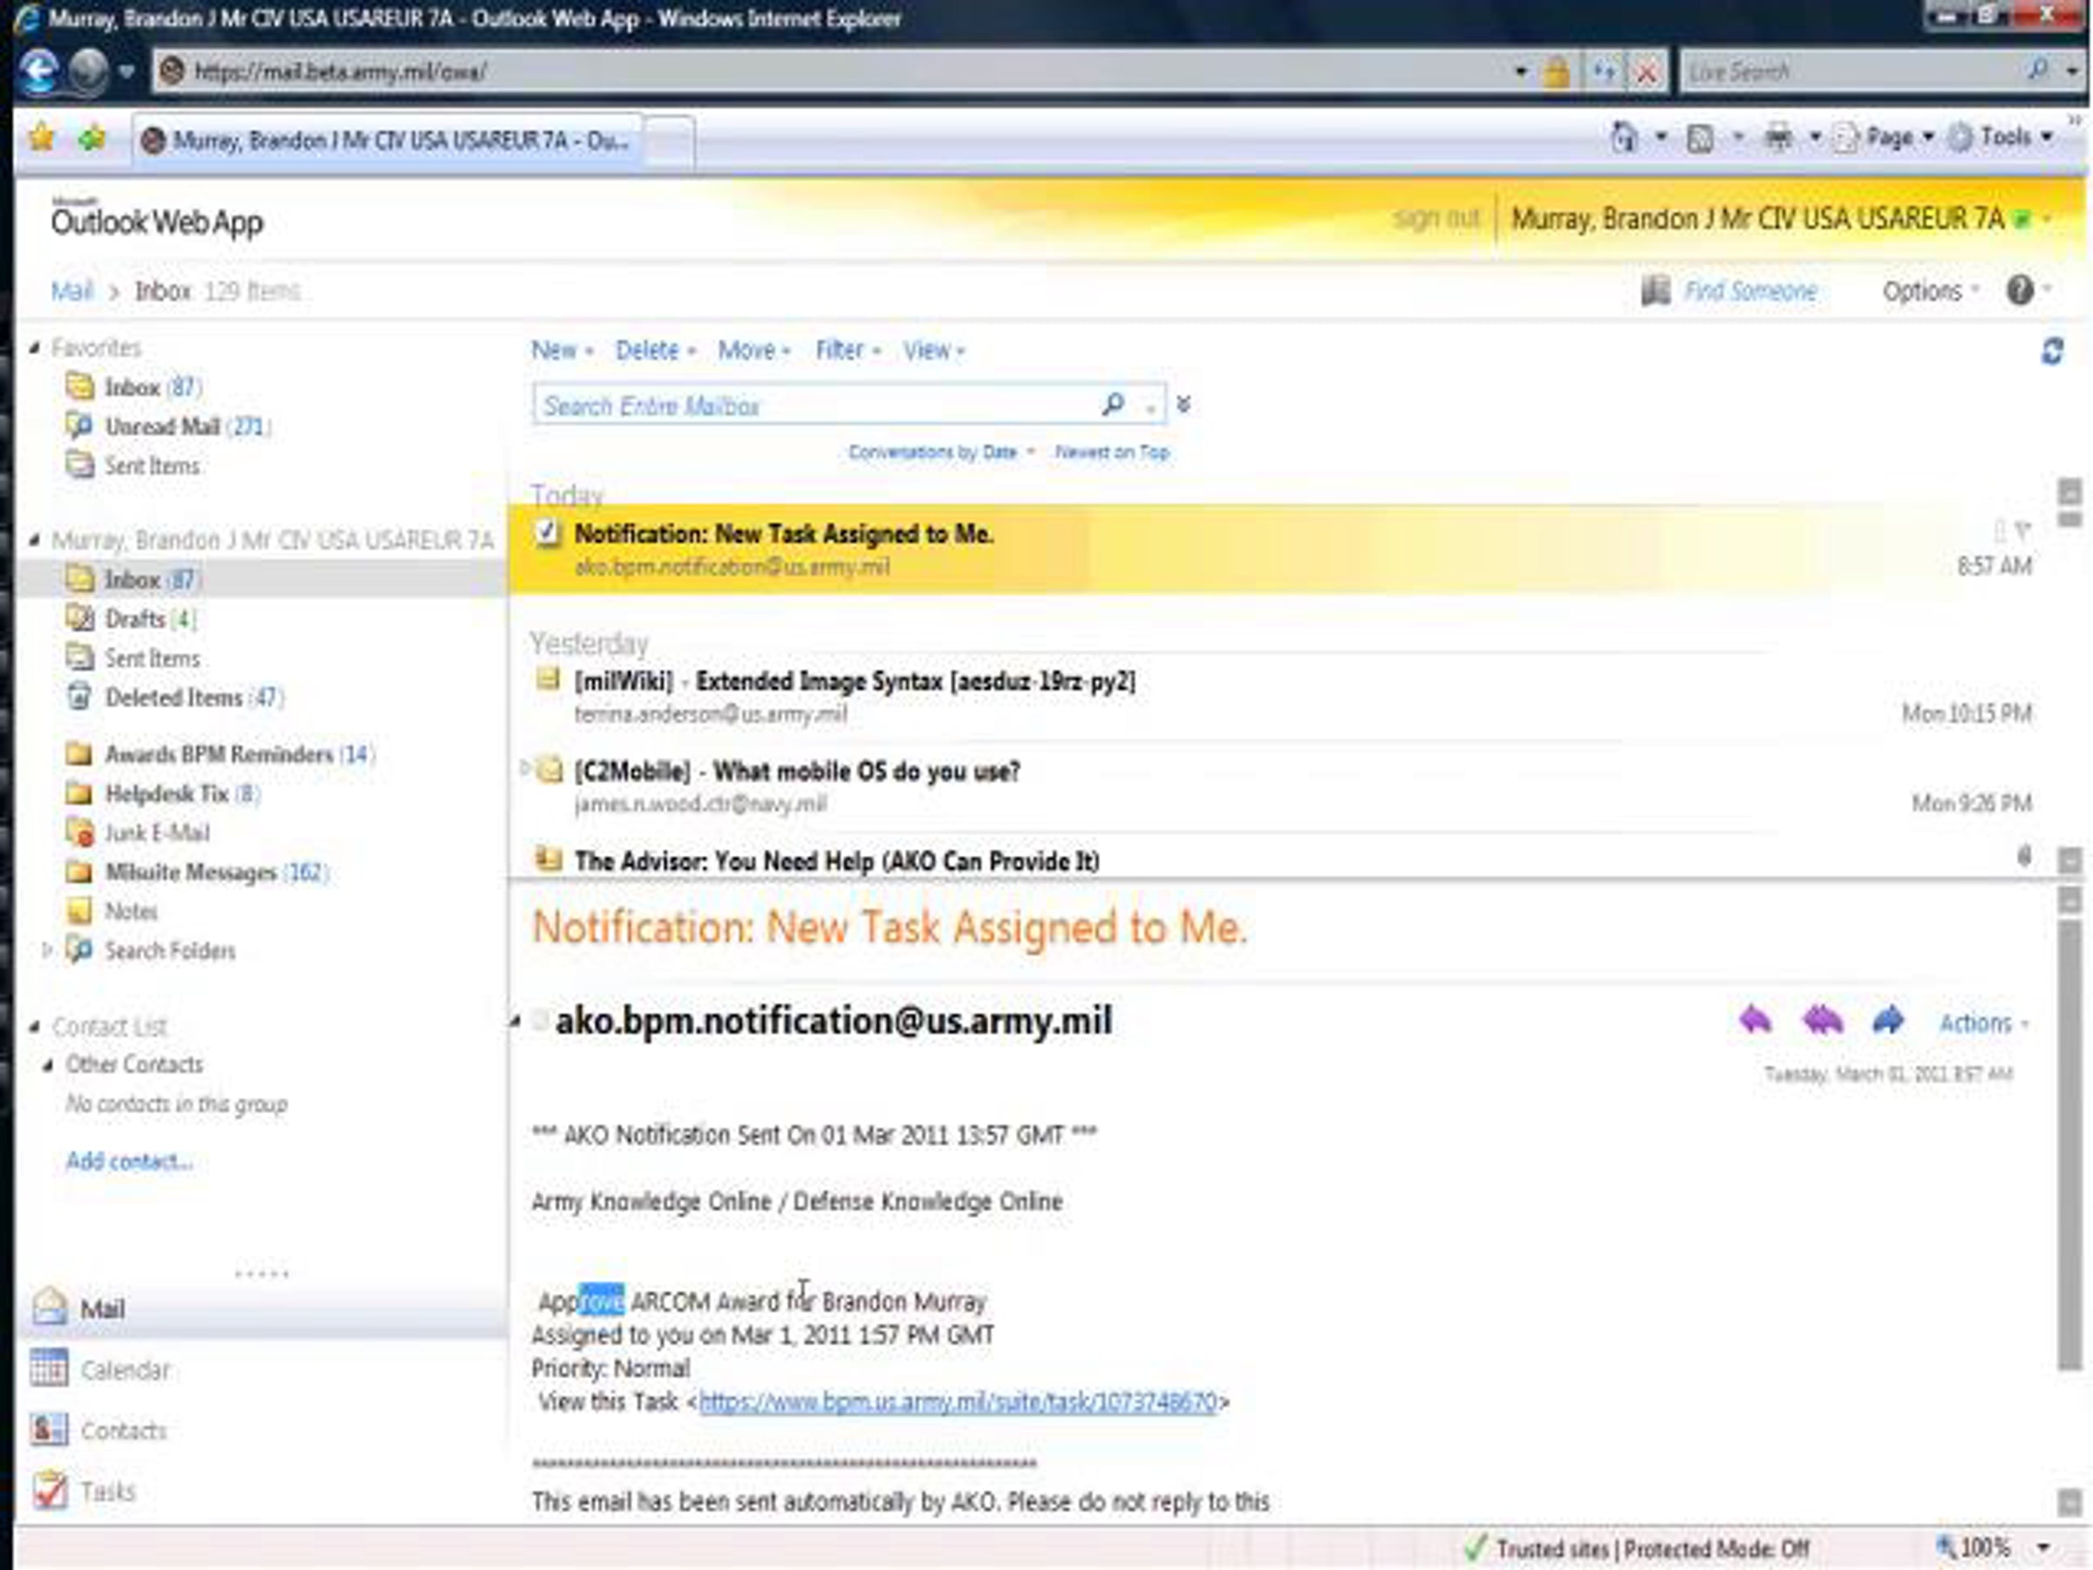Expand the C2Mobile conversation thread
Screen dimensions: 2093x1570
(x=525, y=768)
